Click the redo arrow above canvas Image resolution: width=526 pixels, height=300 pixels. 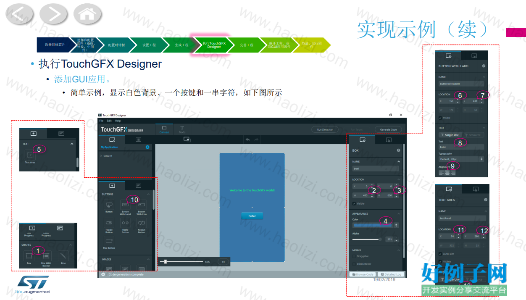point(256,139)
